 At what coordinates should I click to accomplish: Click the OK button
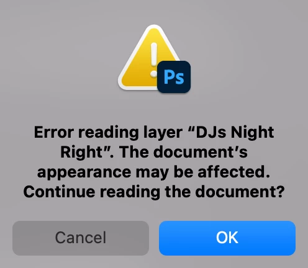click(x=227, y=238)
